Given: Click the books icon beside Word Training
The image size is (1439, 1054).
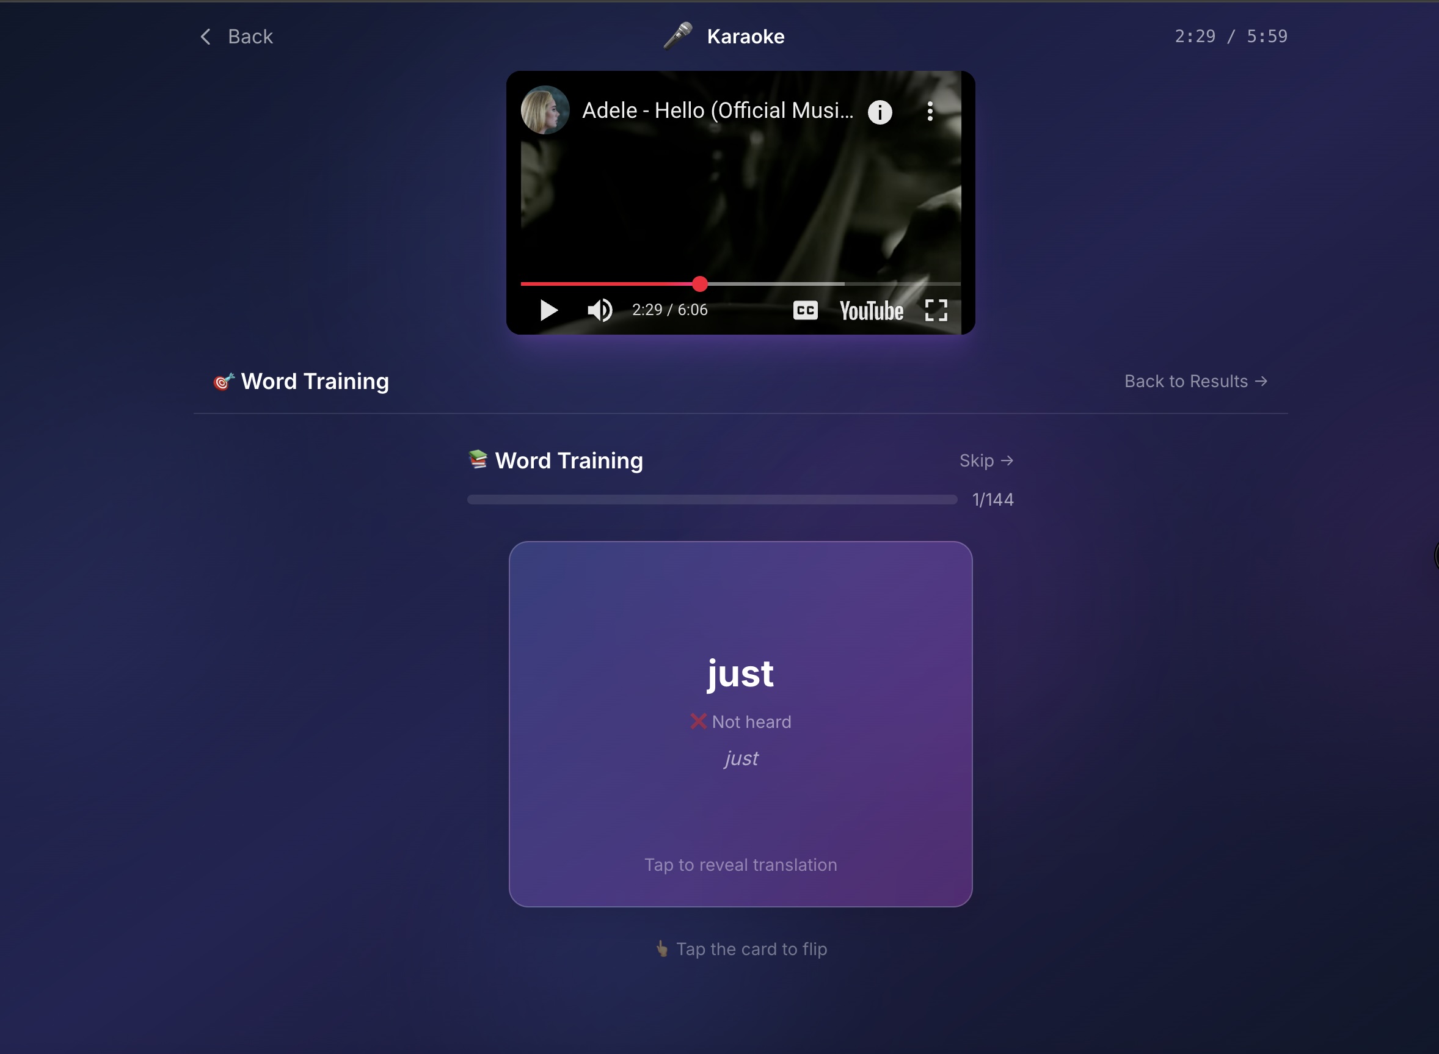Looking at the screenshot, I should click(x=478, y=459).
